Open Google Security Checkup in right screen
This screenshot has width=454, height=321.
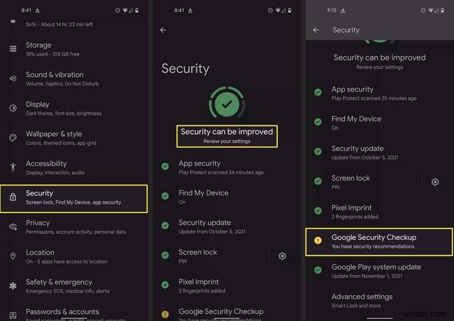[x=379, y=241]
